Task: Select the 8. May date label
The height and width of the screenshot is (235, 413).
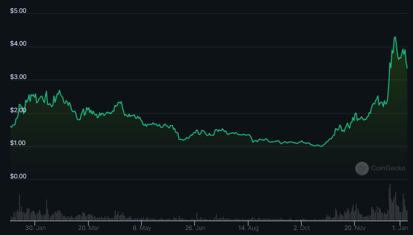Action: [x=142, y=228]
